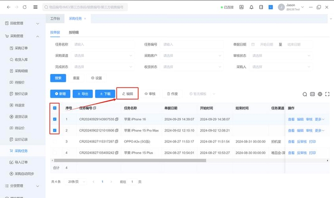Open the 收货状态 dropdown

(192, 67)
